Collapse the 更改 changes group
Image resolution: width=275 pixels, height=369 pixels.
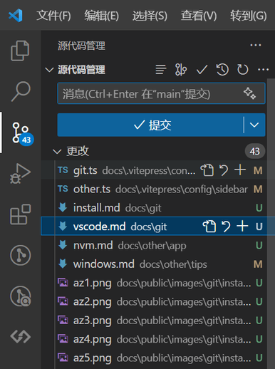(x=57, y=152)
